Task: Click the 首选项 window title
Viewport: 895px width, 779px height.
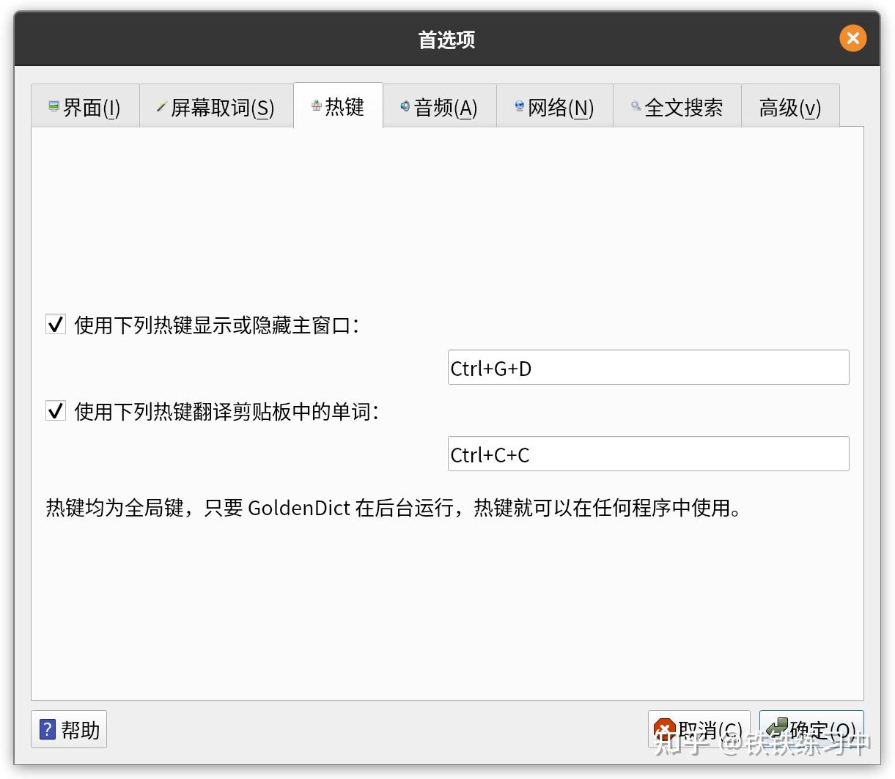Action: (446, 39)
